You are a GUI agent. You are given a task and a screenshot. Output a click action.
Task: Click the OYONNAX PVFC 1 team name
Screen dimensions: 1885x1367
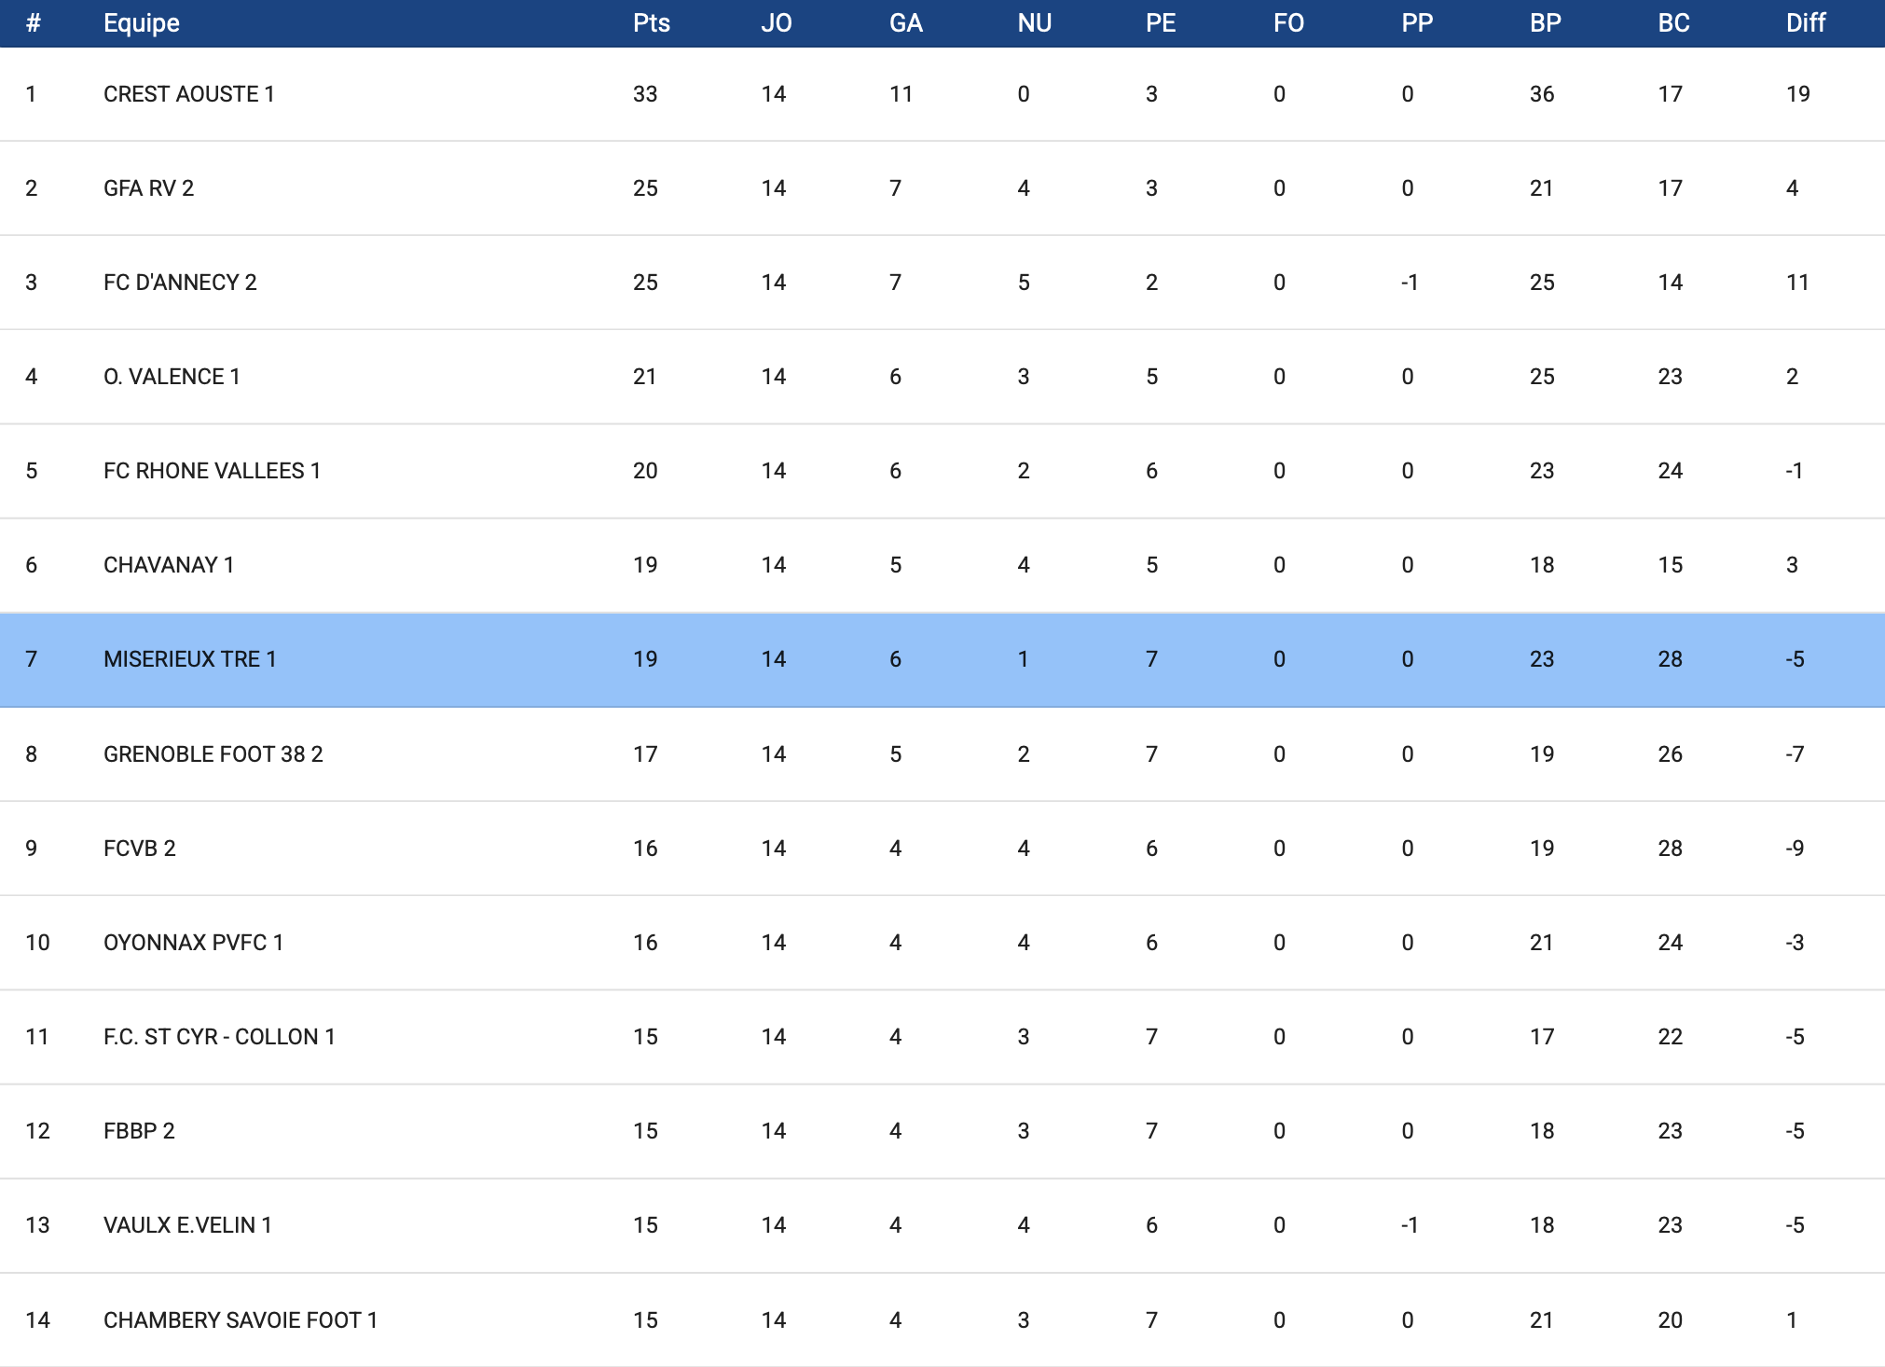click(x=193, y=943)
